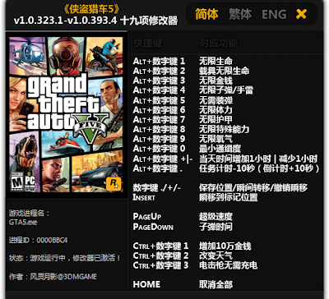Click the Alt+数字键 +|- hotkey label
329x299 pixels.
(163, 159)
